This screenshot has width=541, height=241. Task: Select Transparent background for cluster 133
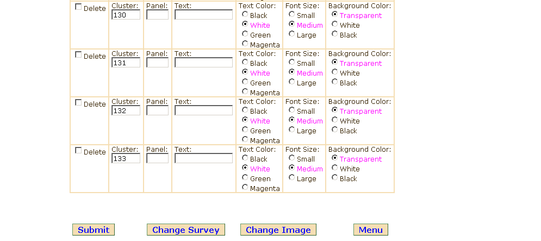click(334, 158)
